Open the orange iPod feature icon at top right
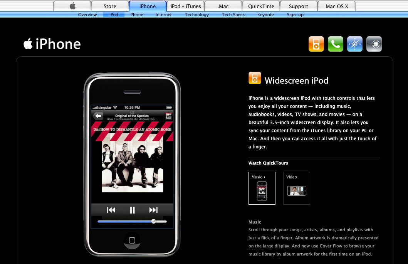Screen dimensions: 408x264 [316, 44]
